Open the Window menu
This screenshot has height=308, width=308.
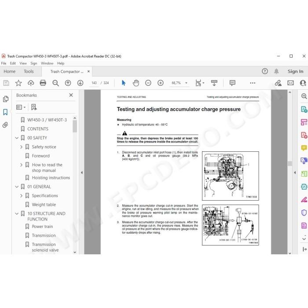47,63
